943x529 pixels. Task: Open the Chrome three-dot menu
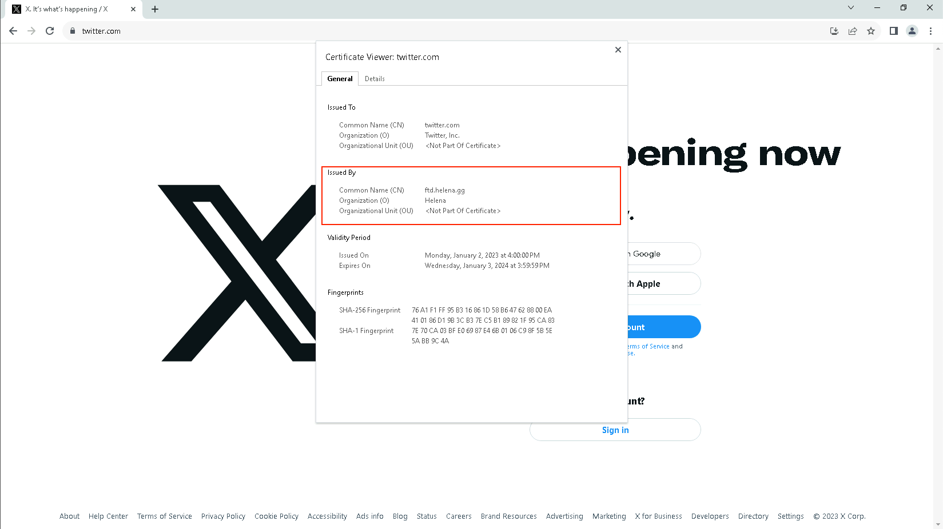coord(930,31)
